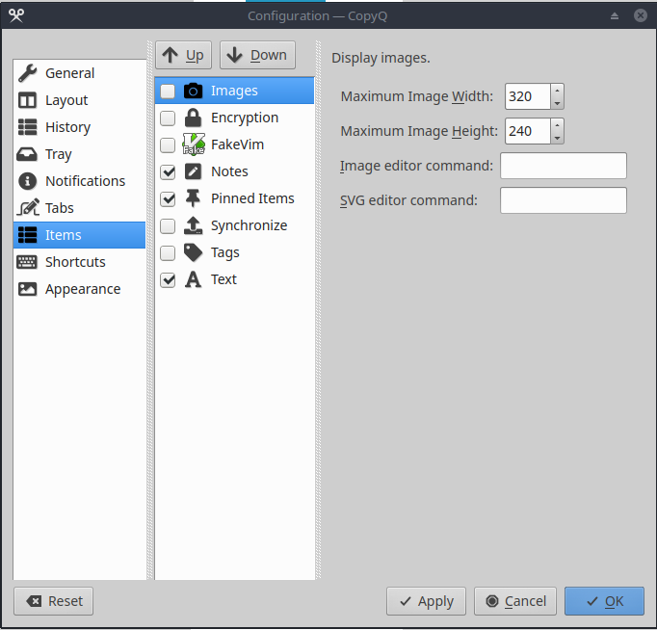This screenshot has height=630, width=657.
Task: Click the Pinned Items pushpin icon
Action: pyautogui.click(x=193, y=198)
